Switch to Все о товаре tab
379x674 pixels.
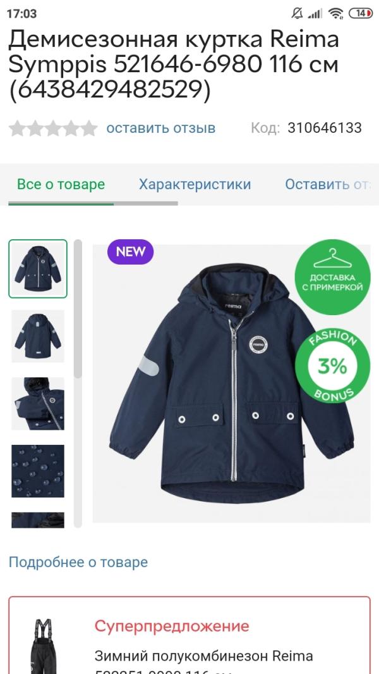61,184
